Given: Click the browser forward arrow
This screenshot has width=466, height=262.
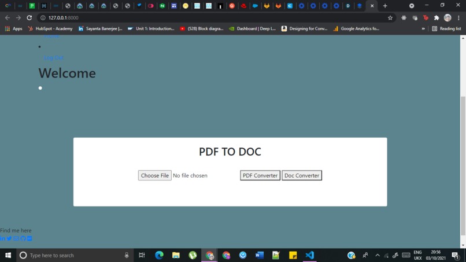Looking at the screenshot, I should pos(19,18).
